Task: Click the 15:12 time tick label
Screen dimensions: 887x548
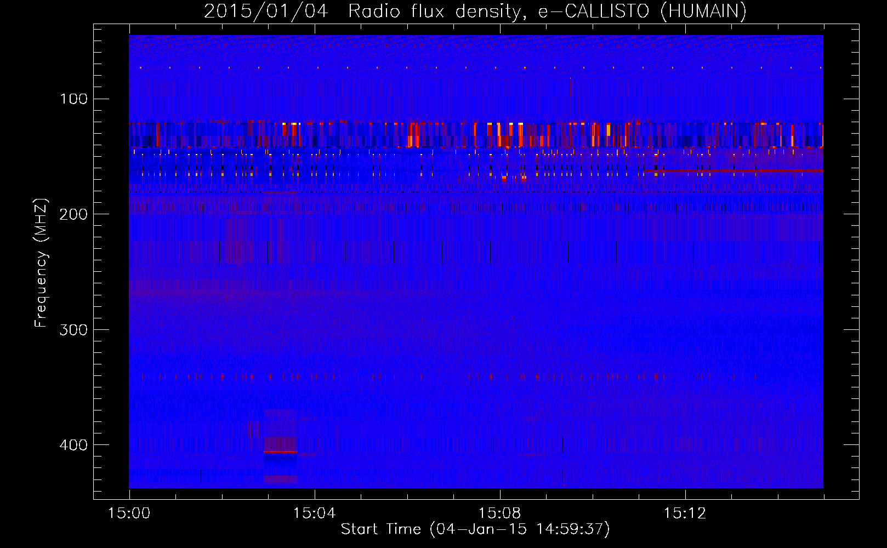Action: [685, 513]
